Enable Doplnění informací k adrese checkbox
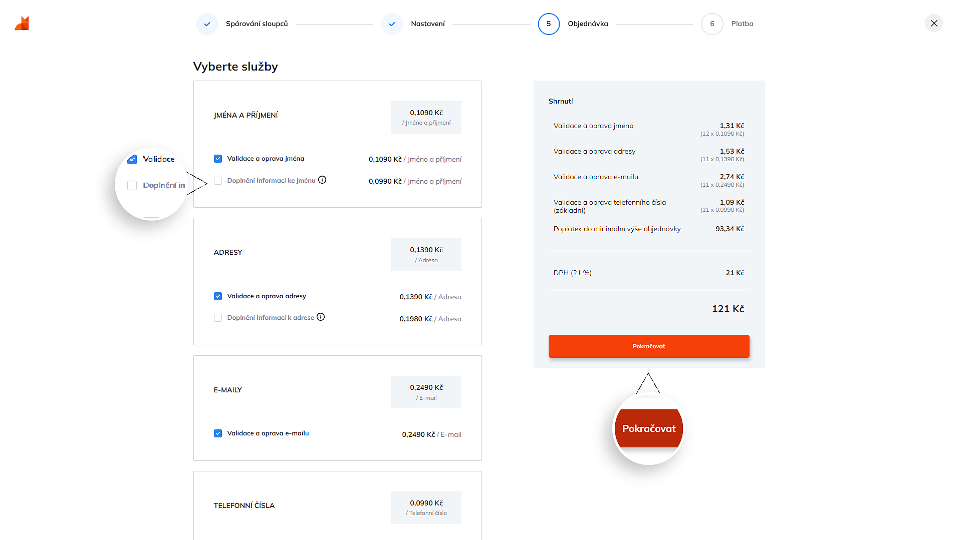Viewport: 962px width, 540px height. pos(218,318)
